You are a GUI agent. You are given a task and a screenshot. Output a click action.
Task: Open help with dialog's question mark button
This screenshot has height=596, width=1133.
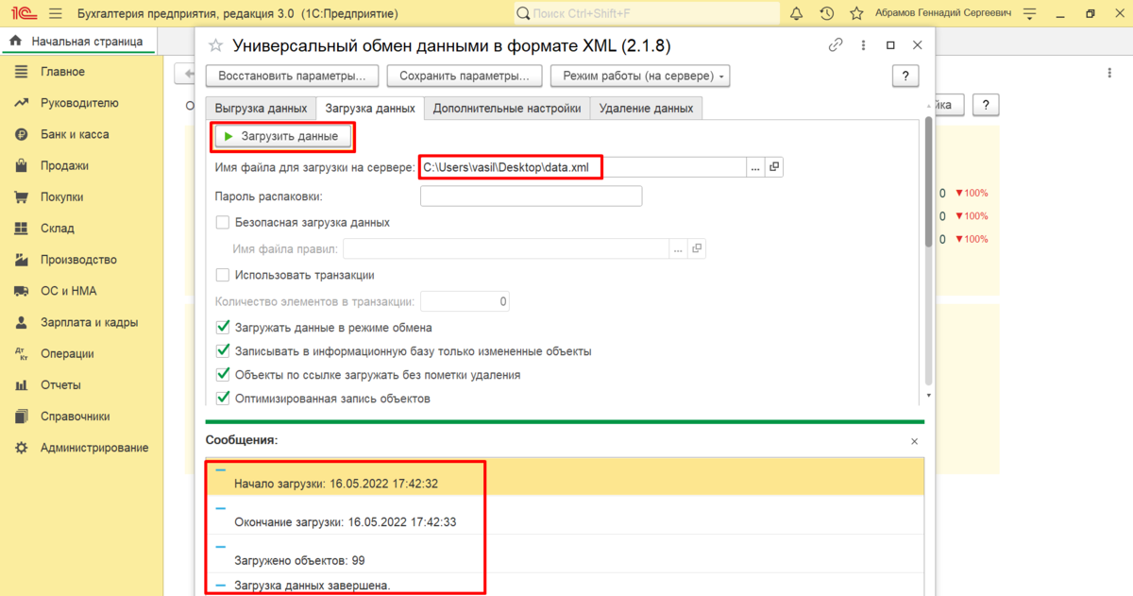(x=905, y=77)
